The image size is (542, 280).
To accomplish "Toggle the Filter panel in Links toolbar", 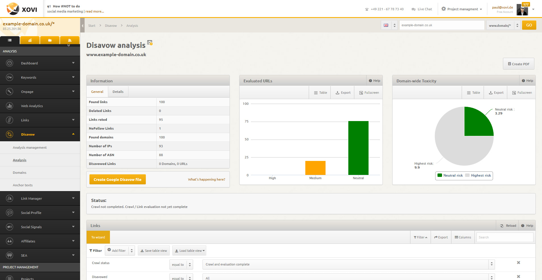I will click(420, 237).
